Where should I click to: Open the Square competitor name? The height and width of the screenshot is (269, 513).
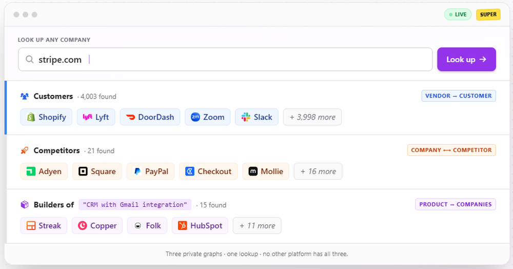click(104, 171)
